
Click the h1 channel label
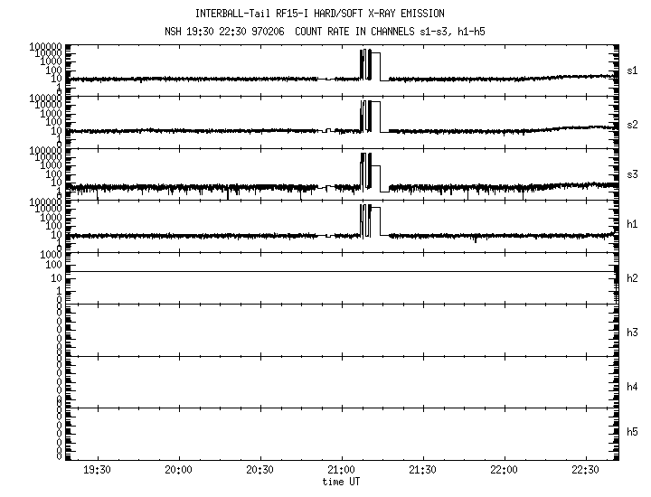[634, 223]
